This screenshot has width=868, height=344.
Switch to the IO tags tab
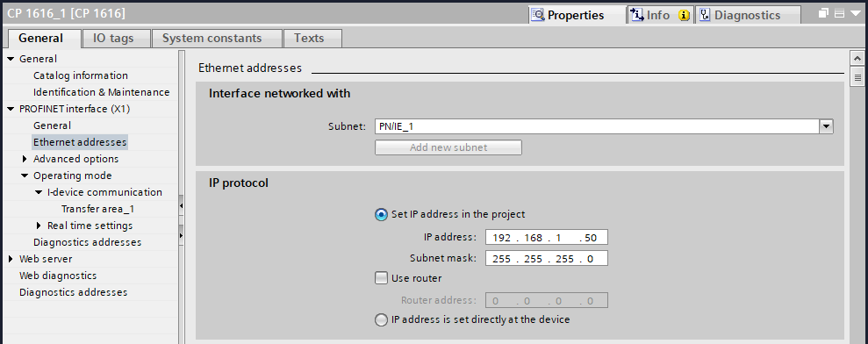[113, 39]
